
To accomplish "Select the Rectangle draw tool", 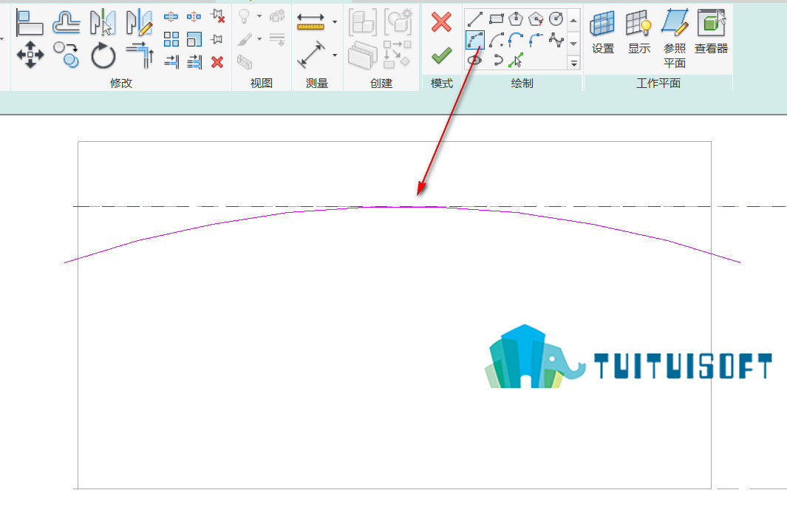I will coord(496,19).
